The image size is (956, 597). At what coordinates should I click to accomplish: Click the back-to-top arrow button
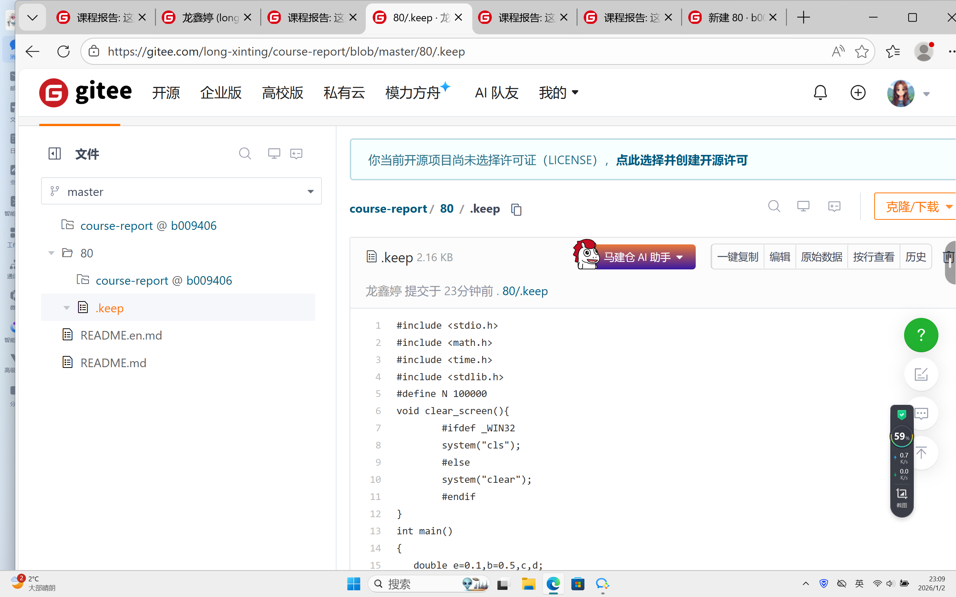click(x=922, y=453)
